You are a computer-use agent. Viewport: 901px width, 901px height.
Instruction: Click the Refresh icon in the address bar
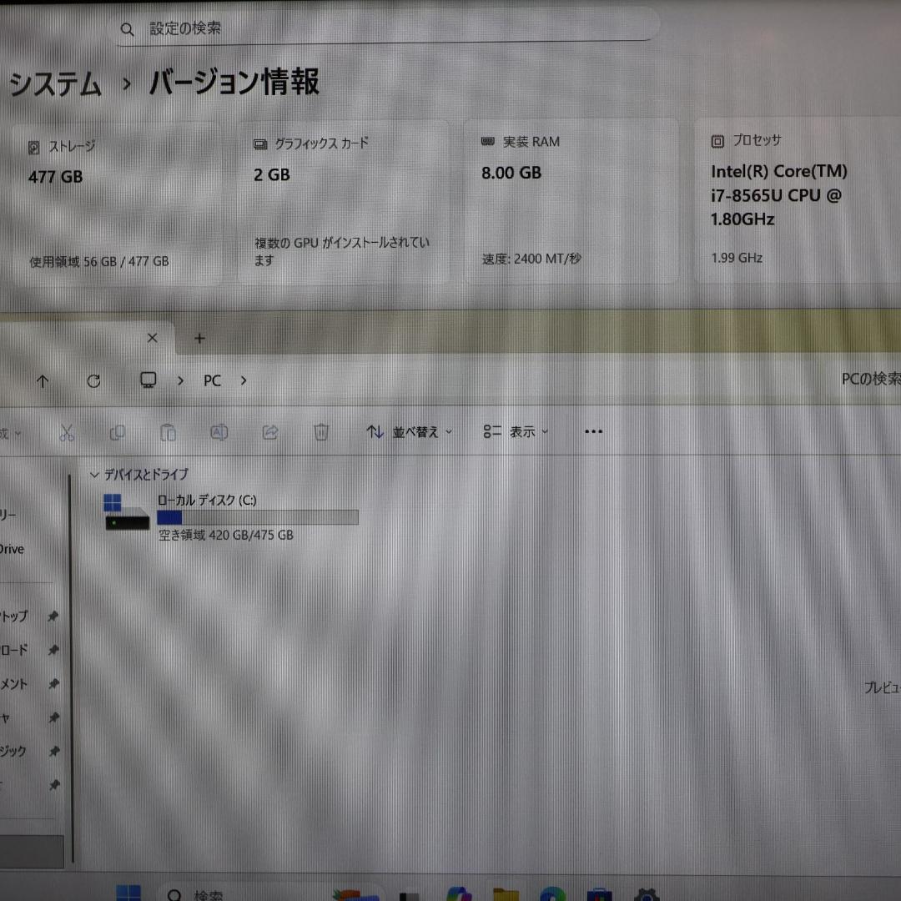pyautogui.click(x=93, y=380)
